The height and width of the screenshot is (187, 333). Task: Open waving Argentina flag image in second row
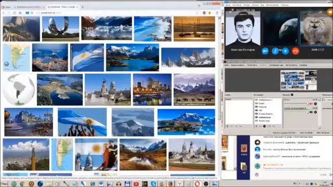coord(87,58)
